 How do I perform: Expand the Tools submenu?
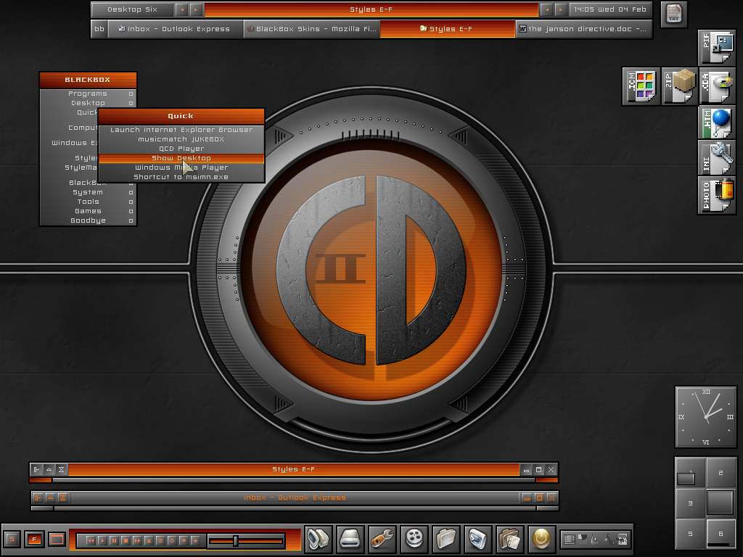coord(88,202)
